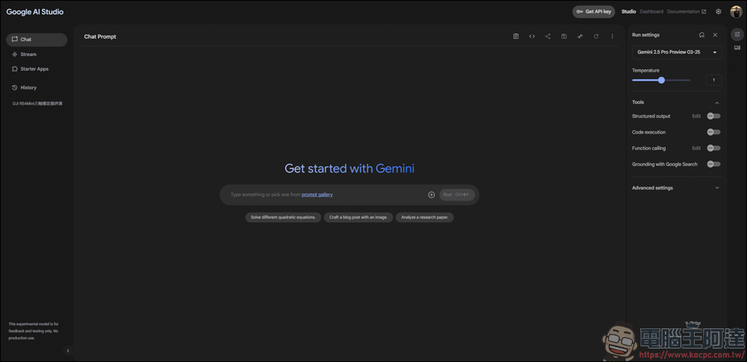Turn on Code execution toggle

(713, 132)
